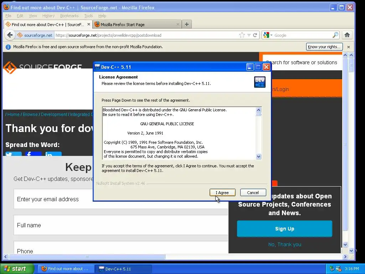Viewport: 365px width, 274px height.
Task: Click the DEV logo icon in installer header
Action: tap(260, 82)
